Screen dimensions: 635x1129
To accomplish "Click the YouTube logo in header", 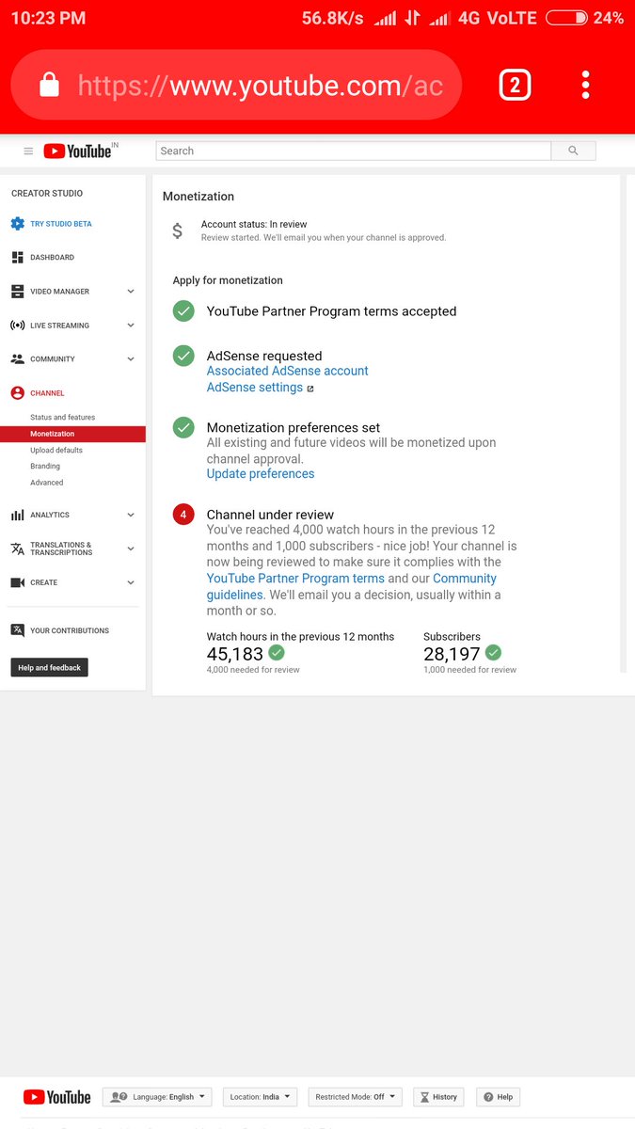I will tap(77, 151).
